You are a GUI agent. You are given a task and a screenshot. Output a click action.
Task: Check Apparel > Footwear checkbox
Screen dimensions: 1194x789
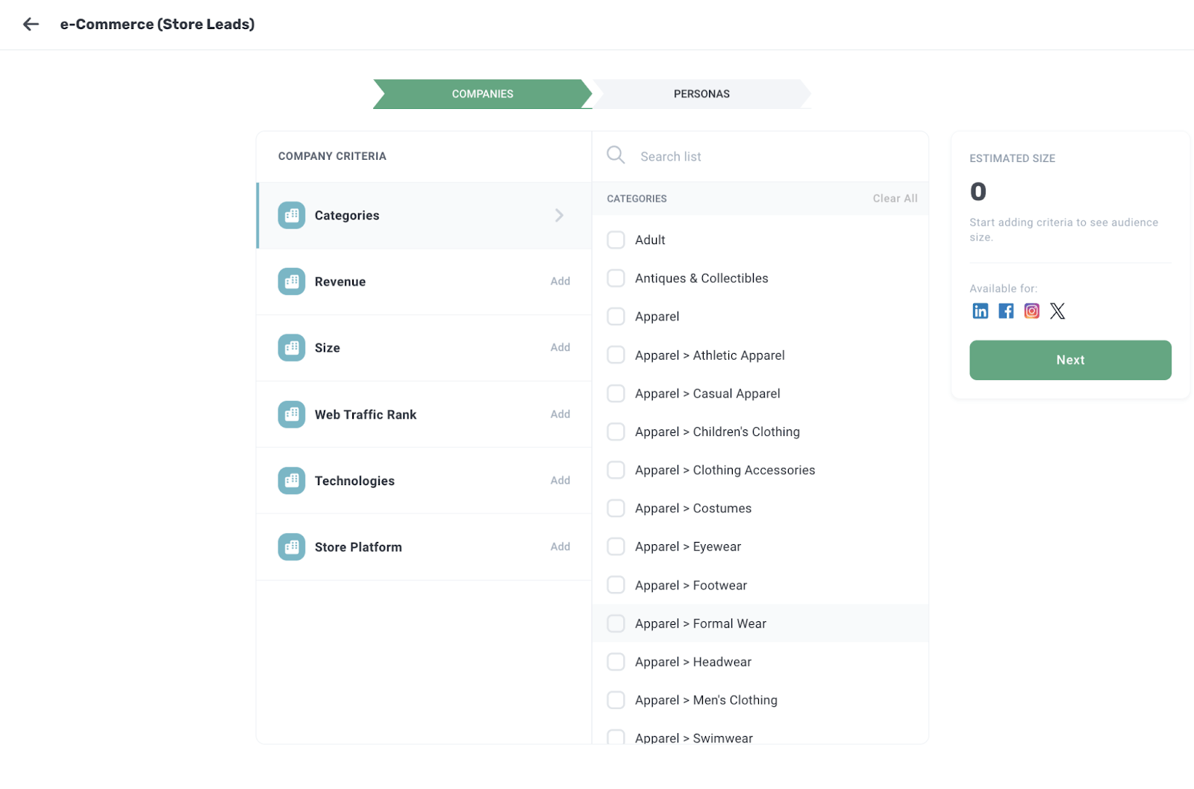click(616, 584)
